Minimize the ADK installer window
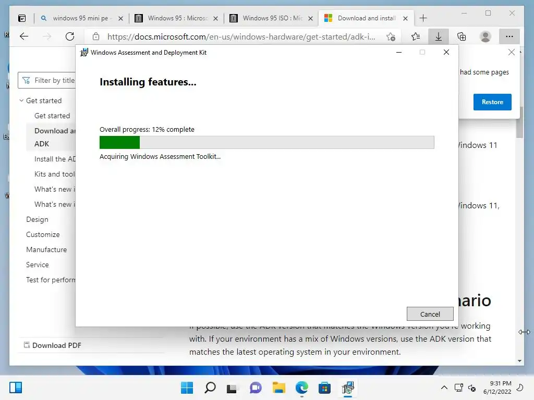 (x=399, y=52)
